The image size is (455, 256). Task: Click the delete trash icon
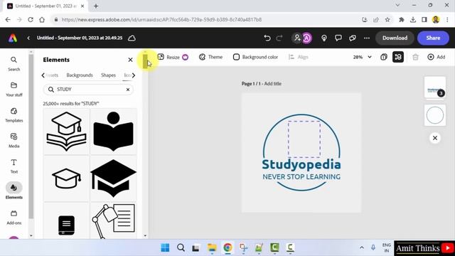pos(415,57)
